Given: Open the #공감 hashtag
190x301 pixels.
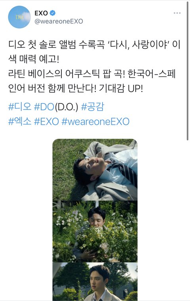Looking at the screenshot, I should pyautogui.click(x=93, y=107).
